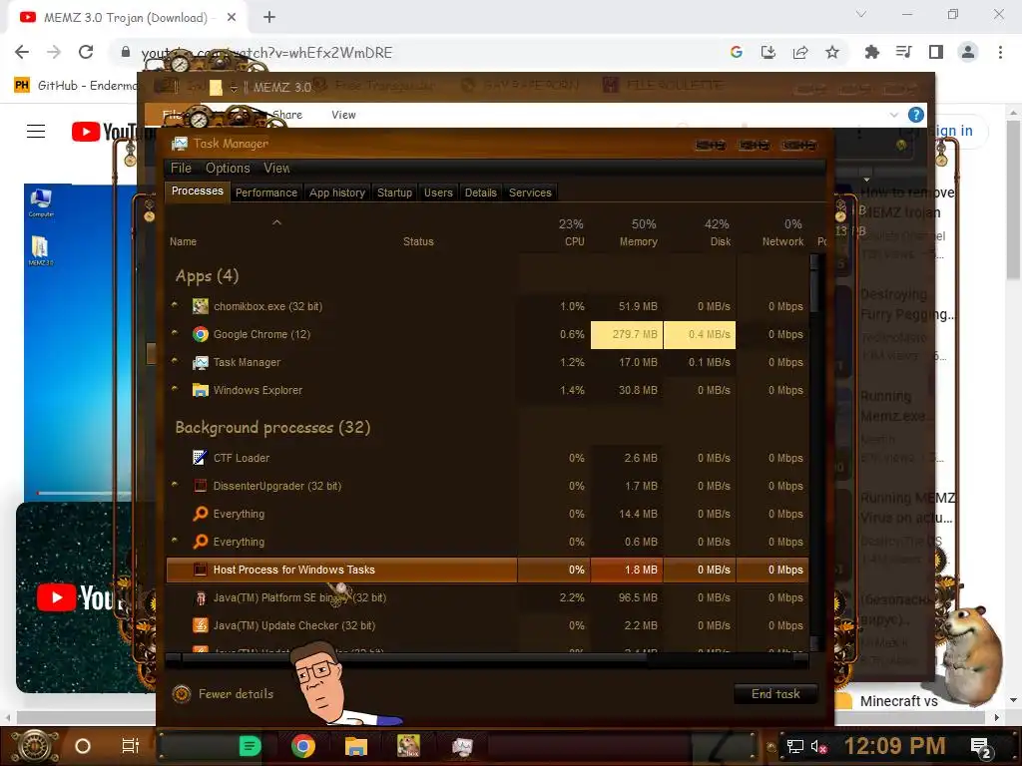The width and height of the screenshot is (1022, 766).
Task: Reload the page in Chrome
Action: pos(86,52)
